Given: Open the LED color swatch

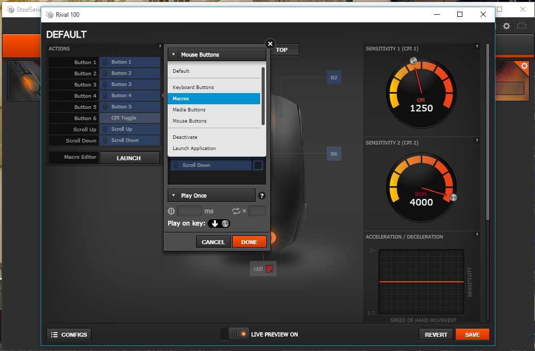Looking at the screenshot, I should click(270, 269).
